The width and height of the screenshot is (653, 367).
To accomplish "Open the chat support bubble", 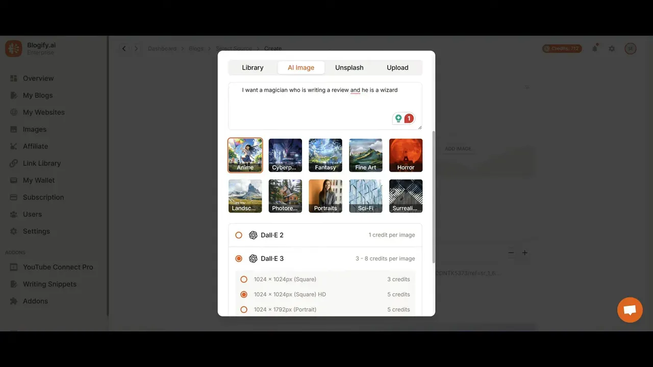I will [630, 310].
